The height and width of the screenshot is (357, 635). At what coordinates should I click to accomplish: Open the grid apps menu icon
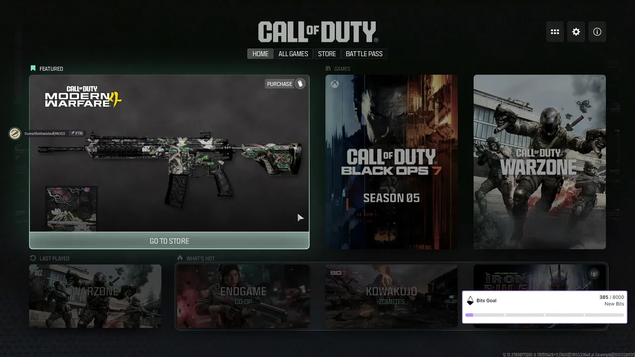(555, 32)
